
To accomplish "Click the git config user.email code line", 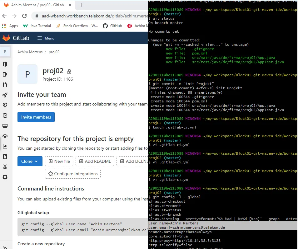I will coord(85,230).
